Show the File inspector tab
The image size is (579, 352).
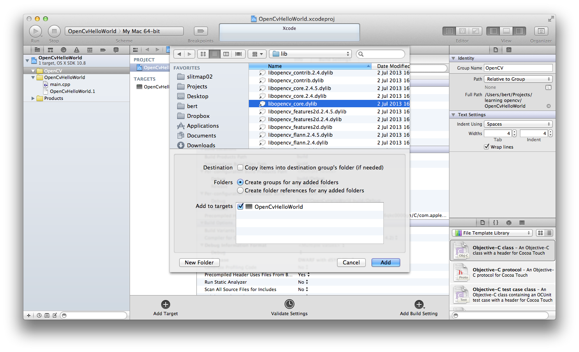click(x=496, y=50)
